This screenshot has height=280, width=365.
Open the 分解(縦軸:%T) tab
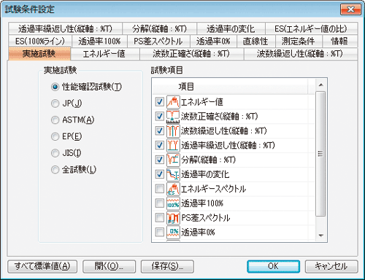pos(159,28)
